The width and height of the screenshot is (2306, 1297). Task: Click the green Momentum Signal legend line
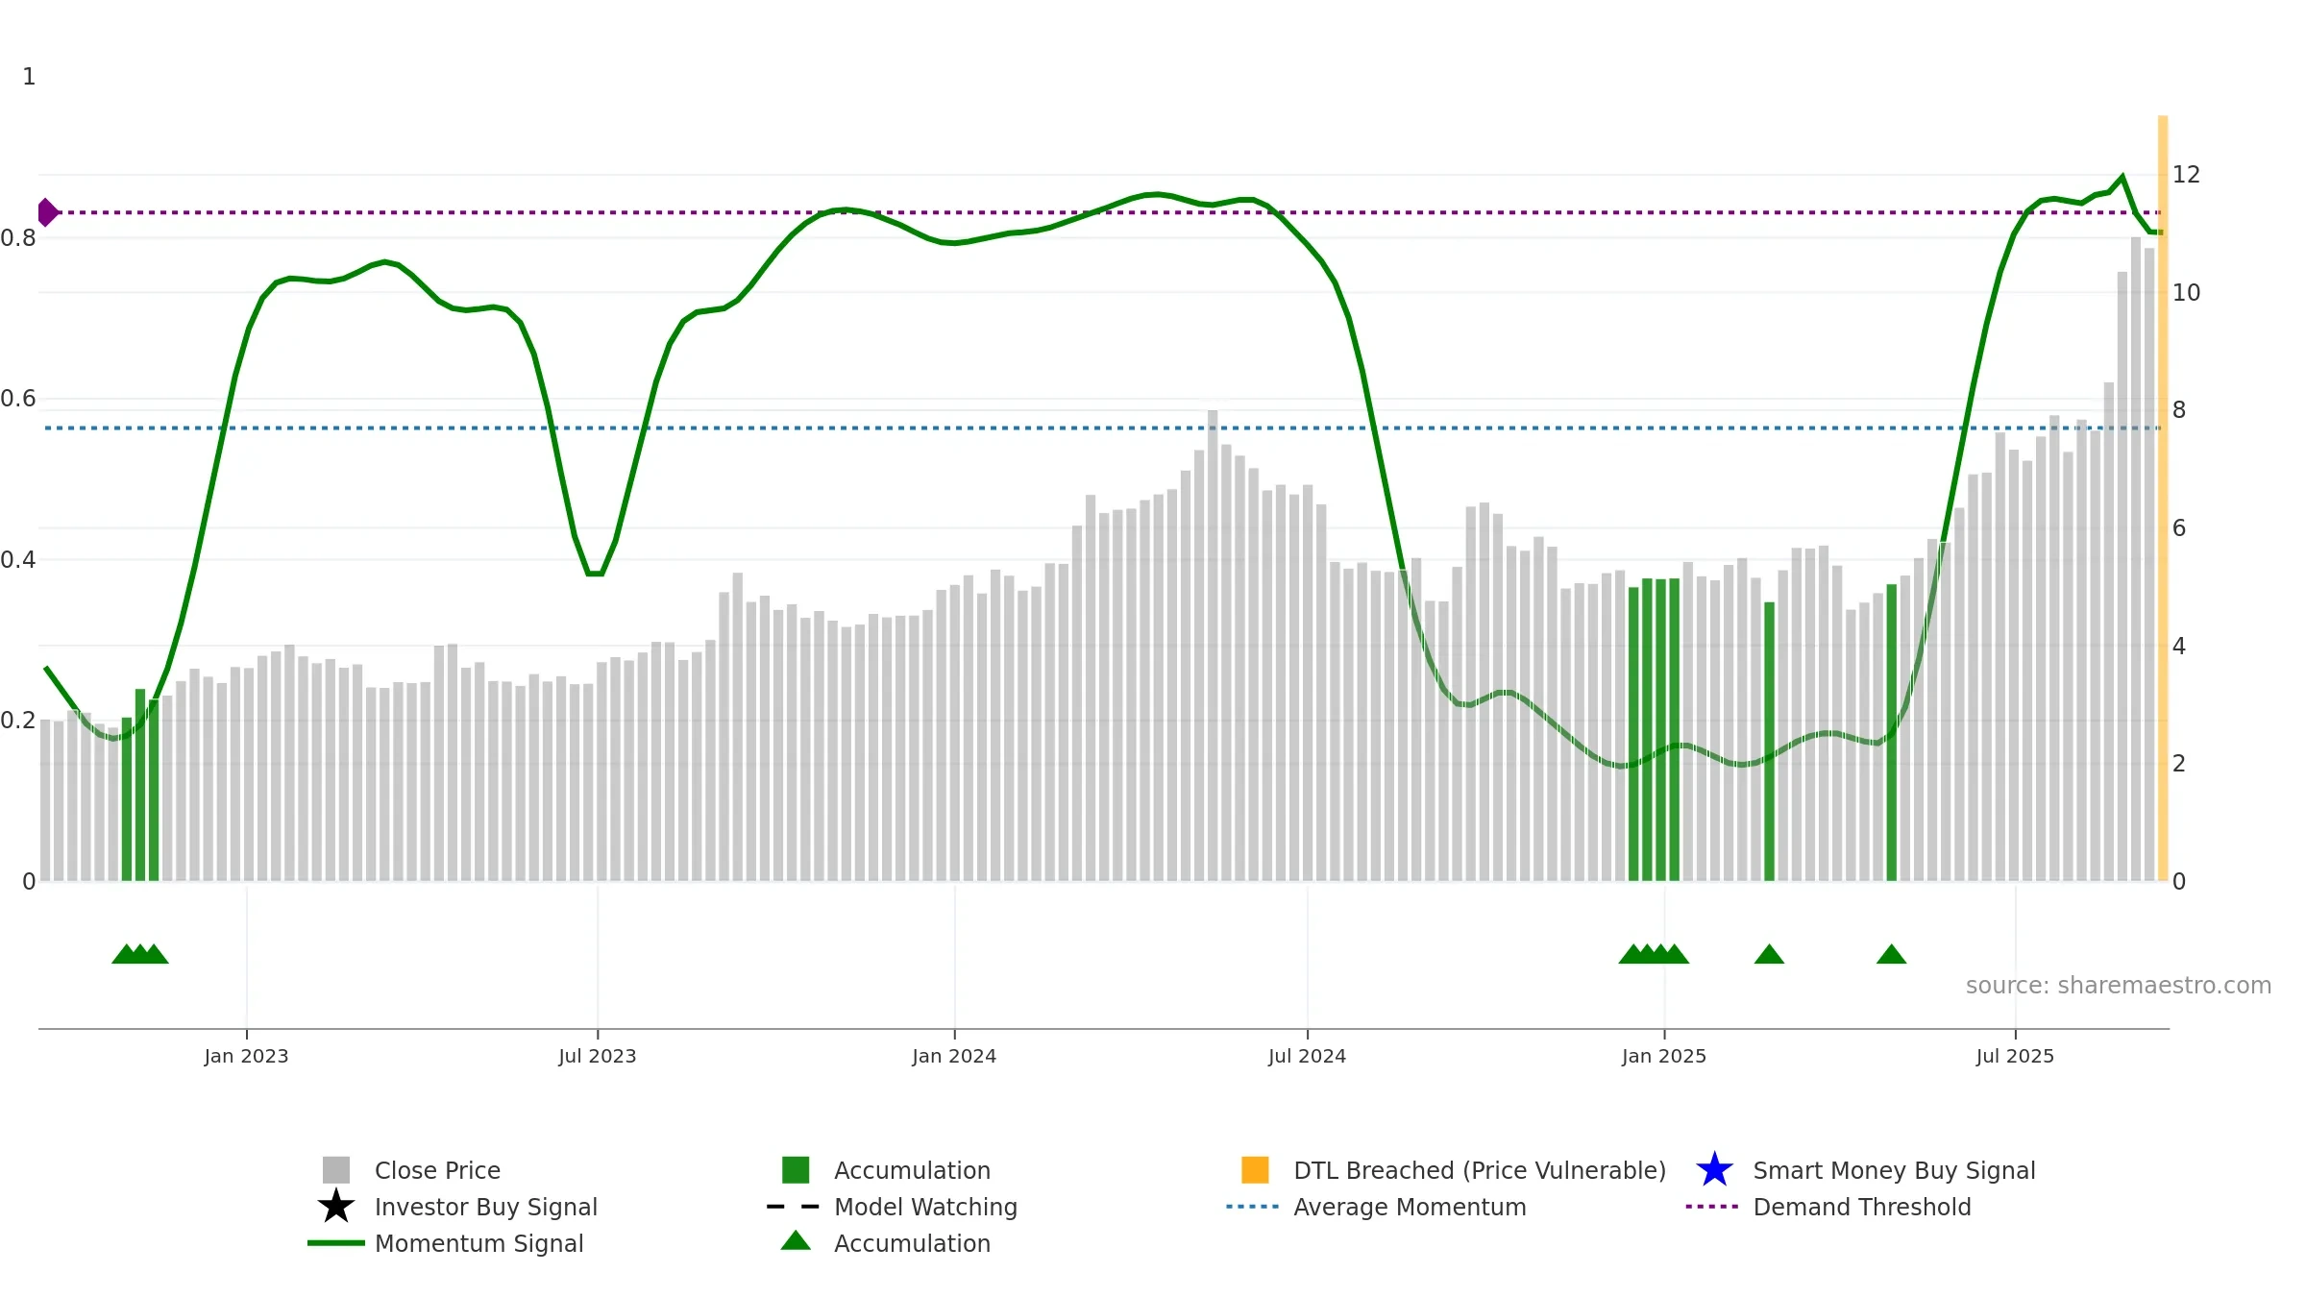tap(335, 1242)
